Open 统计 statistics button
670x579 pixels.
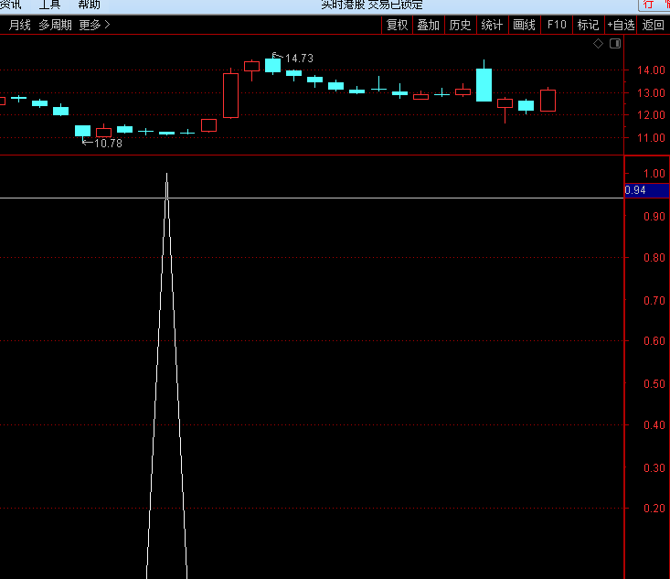[x=492, y=26]
